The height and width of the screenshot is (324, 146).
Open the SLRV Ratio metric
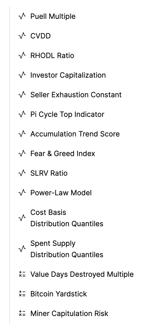pyautogui.click(x=49, y=173)
